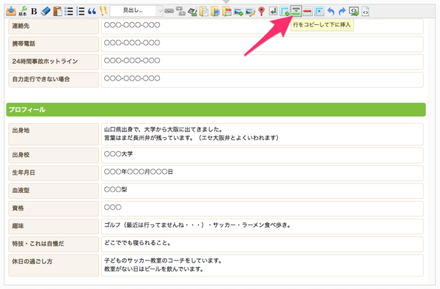440x289 pixels.
Task: Apply bulleted list formatting
Action: pyautogui.click(x=69, y=11)
